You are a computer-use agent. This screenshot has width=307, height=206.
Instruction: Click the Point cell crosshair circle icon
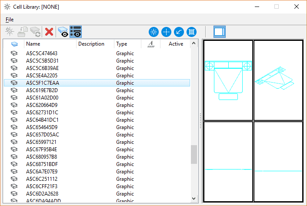tap(166, 32)
